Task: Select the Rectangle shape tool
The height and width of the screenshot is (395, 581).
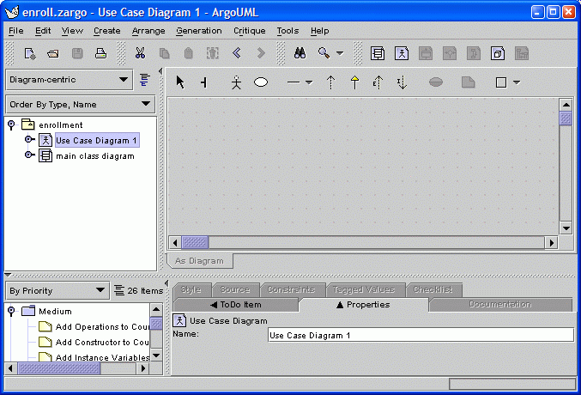Action: point(501,82)
